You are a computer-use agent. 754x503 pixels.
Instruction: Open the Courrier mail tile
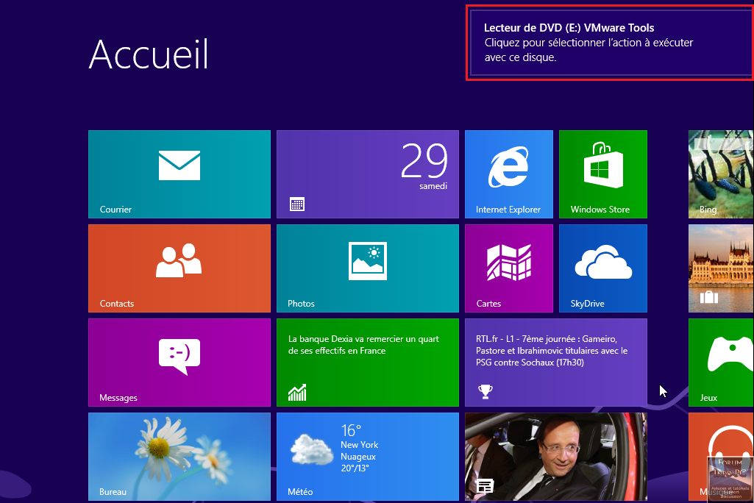[x=179, y=174]
